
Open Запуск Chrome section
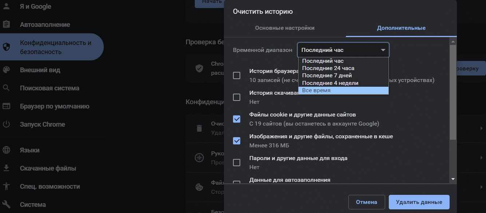[43, 124]
